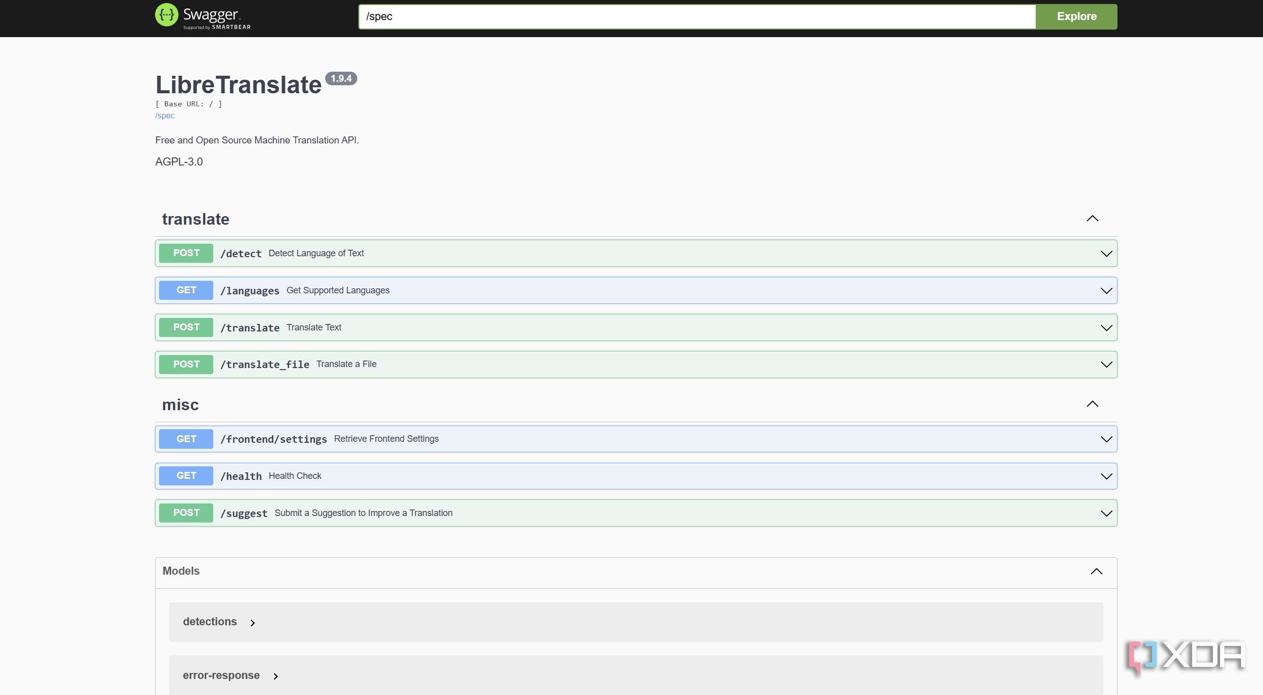Expand the POST /detect endpoint arrow
Viewport: 1263px width, 695px height.
click(x=1106, y=254)
